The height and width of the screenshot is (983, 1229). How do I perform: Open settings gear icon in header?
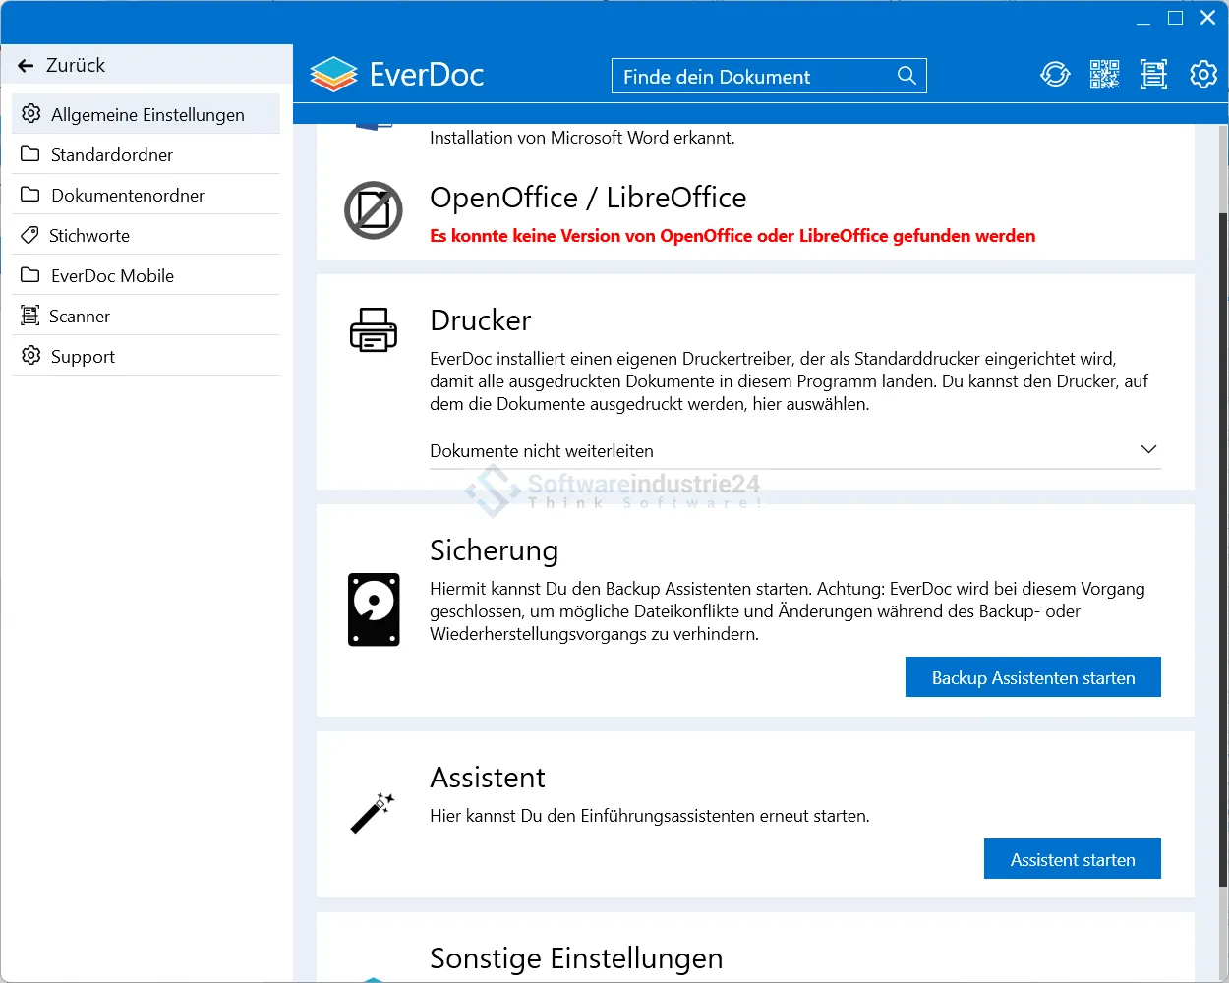[x=1203, y=75]
